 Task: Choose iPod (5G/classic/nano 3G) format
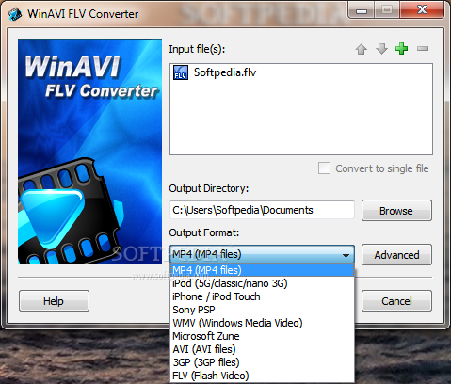tap(262, 283)
